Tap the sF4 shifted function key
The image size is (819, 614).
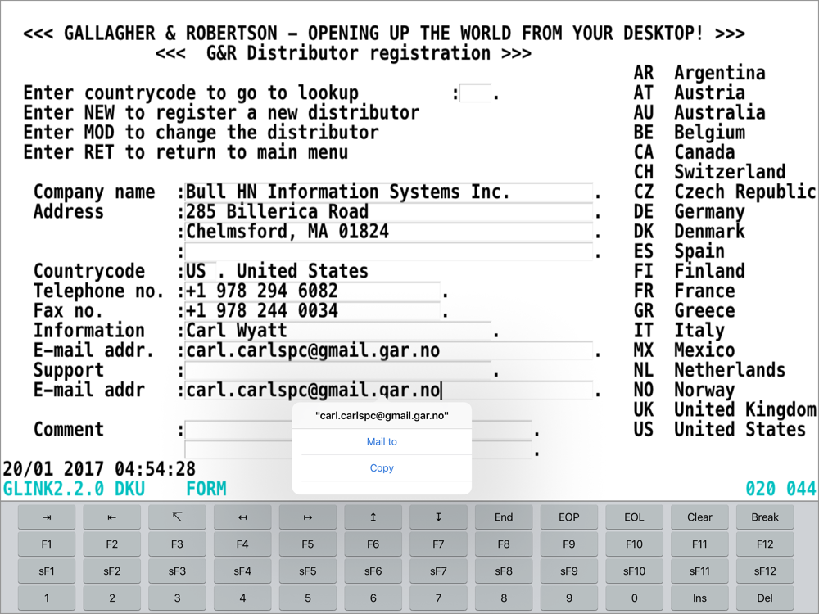click(242, 571)
